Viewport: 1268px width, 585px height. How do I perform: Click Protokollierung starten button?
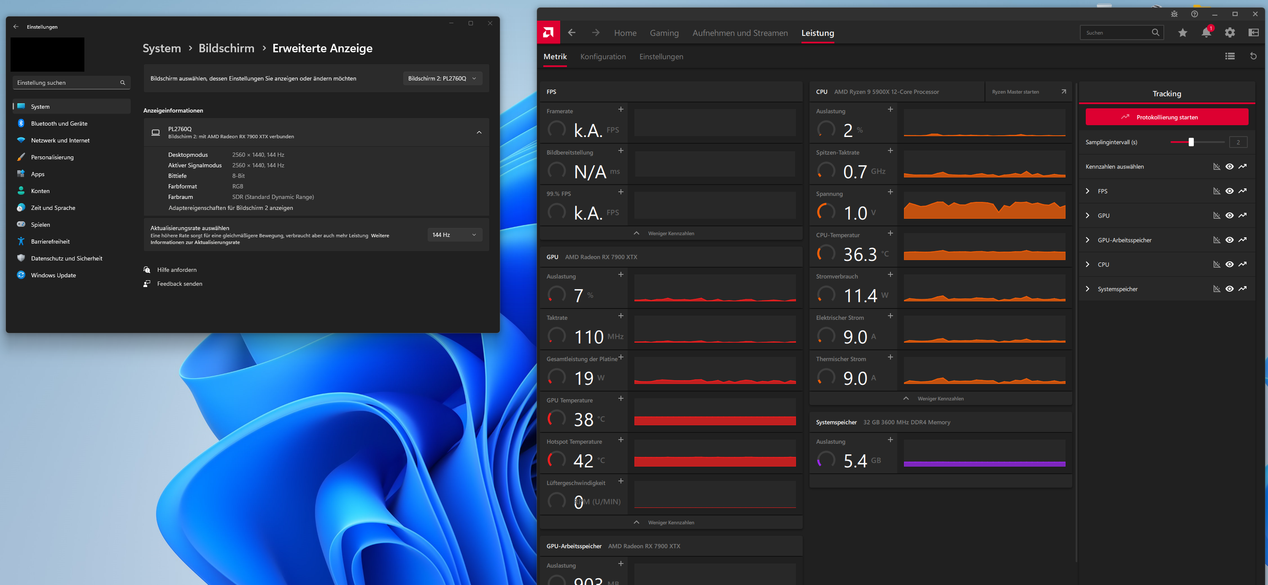pos(1167,117)
